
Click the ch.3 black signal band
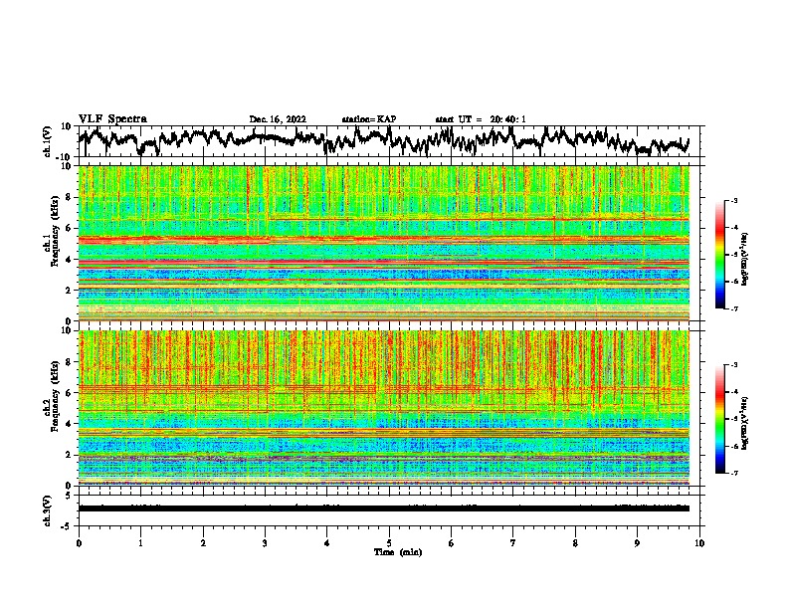(x=383, y=508)
